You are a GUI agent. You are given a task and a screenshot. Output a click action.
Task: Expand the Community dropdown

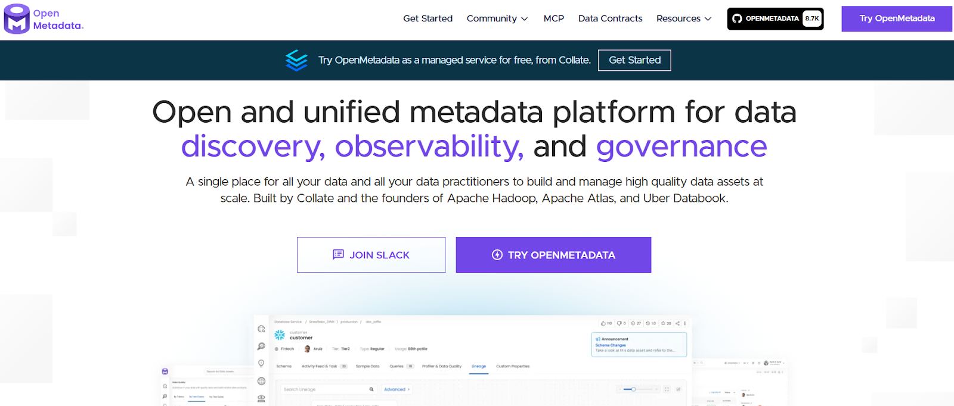(497, 18)
